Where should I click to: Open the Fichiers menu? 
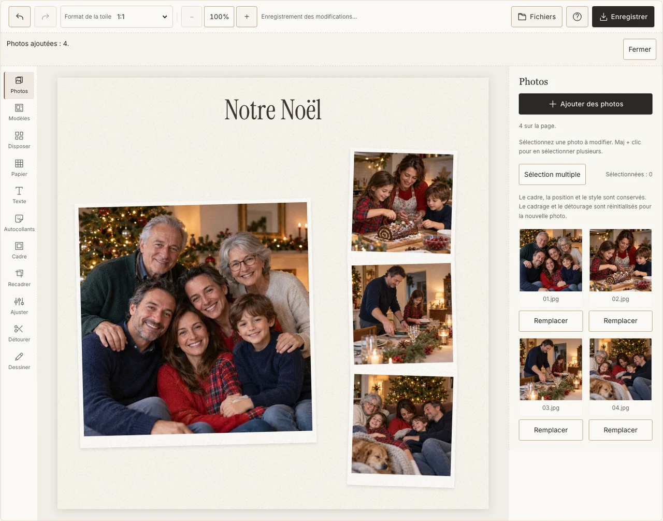[x=537, y=17]
